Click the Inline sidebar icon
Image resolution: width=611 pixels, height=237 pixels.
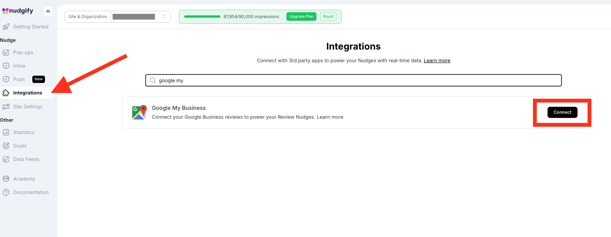tap(6, 66)
